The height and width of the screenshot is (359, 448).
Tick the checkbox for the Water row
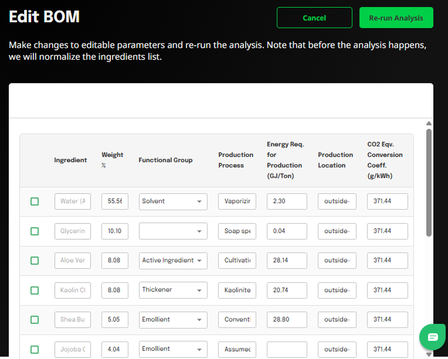pos(35,201)
